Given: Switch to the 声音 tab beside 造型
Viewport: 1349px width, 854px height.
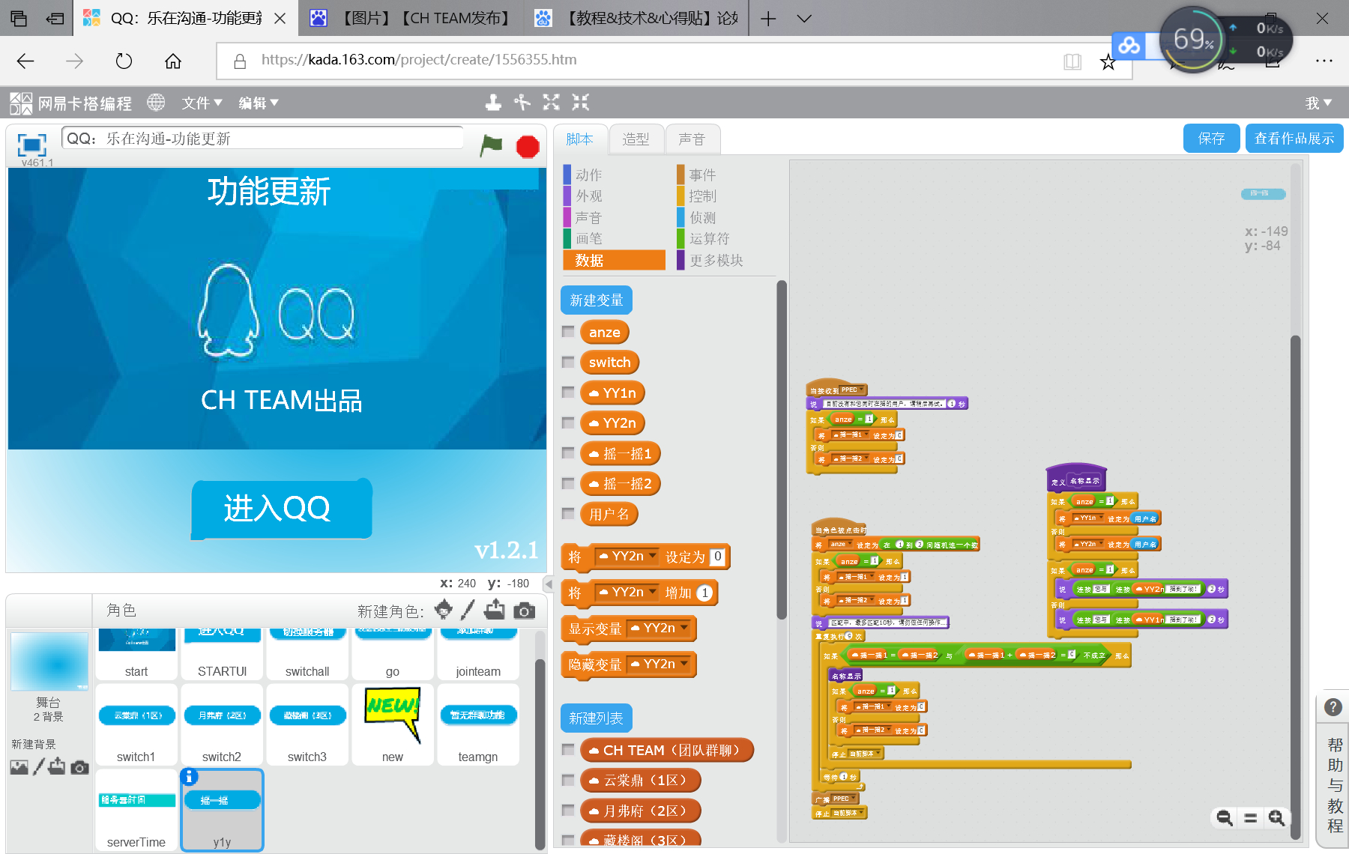Looking at the screenshot, I should point(691,139).
